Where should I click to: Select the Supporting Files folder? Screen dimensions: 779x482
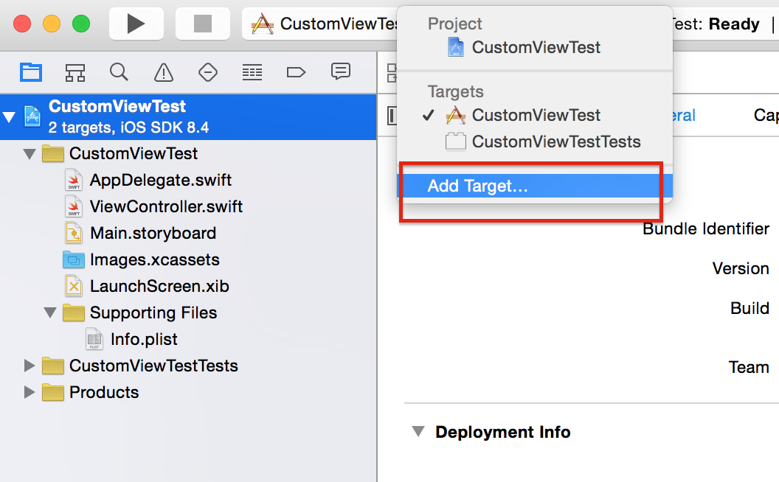click(x=153, y=312)
